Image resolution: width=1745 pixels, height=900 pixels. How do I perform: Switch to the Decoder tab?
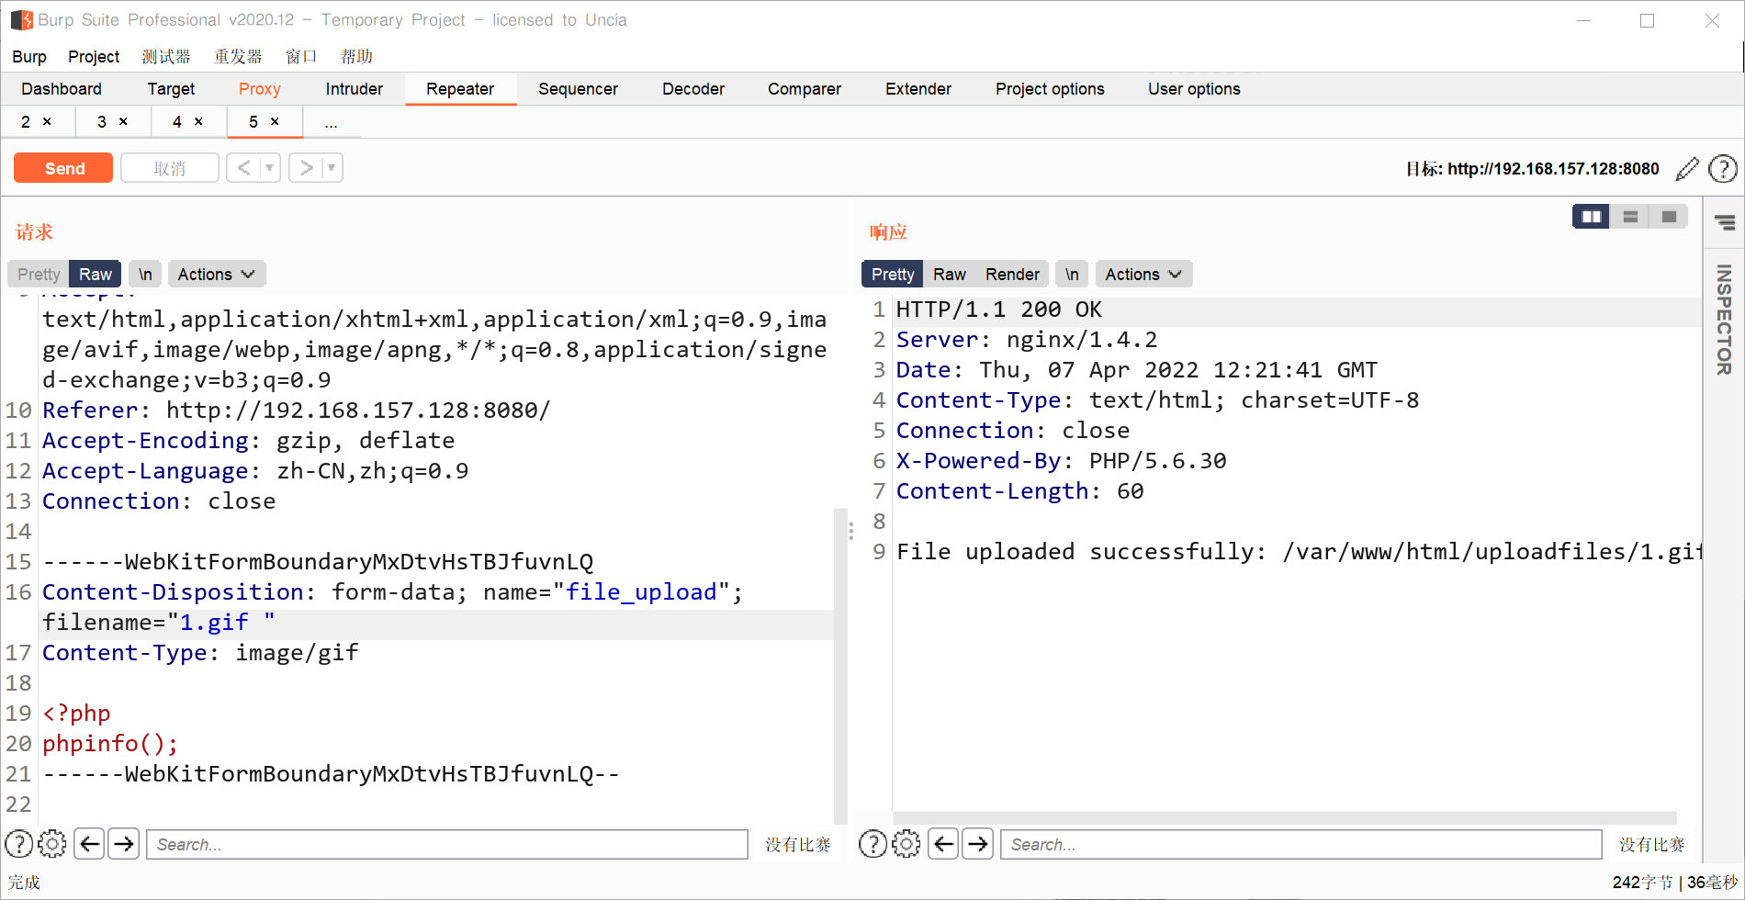tap(693, 89)
